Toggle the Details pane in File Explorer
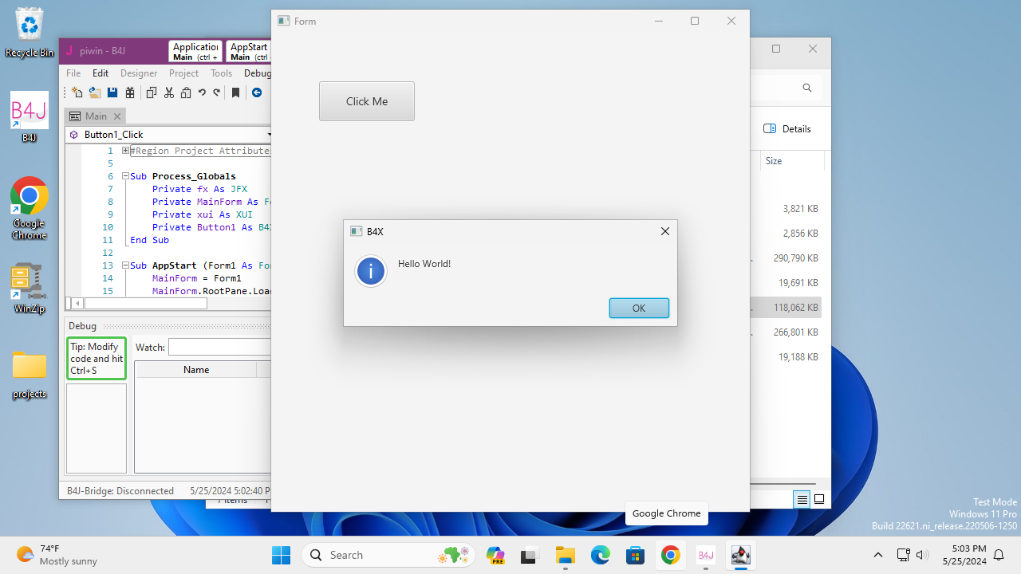 [x=787, y=129]
